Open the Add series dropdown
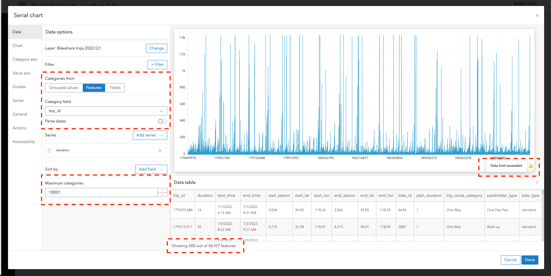The width and height of the screenshot is (551, 276). pos(150,135)
